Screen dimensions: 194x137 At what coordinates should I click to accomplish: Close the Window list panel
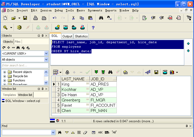pos(46,89)
